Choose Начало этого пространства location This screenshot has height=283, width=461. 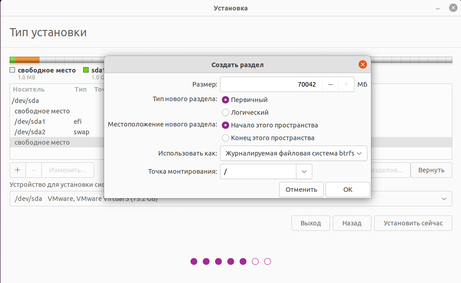click(x=225, y=125)
